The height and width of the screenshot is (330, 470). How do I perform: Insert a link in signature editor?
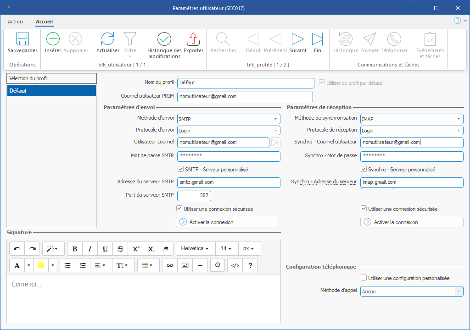[x=170, y=265]
